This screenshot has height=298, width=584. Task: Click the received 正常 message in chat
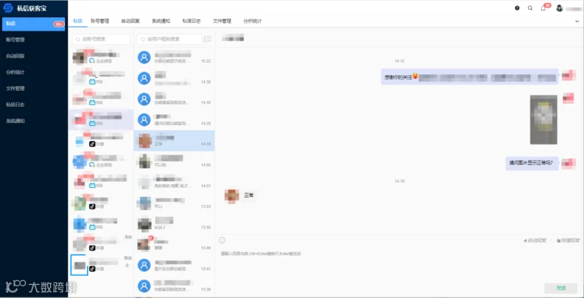click(x=249, y=195)
